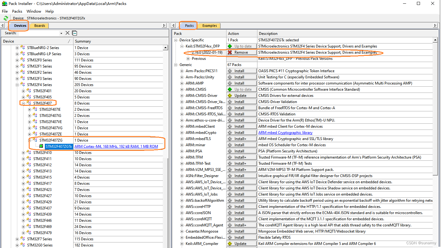Open the ARM Cortex-M4 168 MHz link
Screen dimensions: 441x248
pos(116,147)
